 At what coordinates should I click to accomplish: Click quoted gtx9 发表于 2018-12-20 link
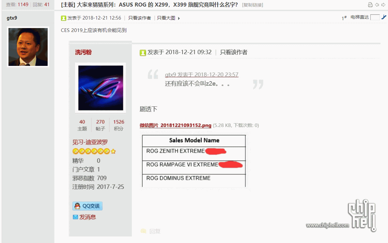(202, 74)
